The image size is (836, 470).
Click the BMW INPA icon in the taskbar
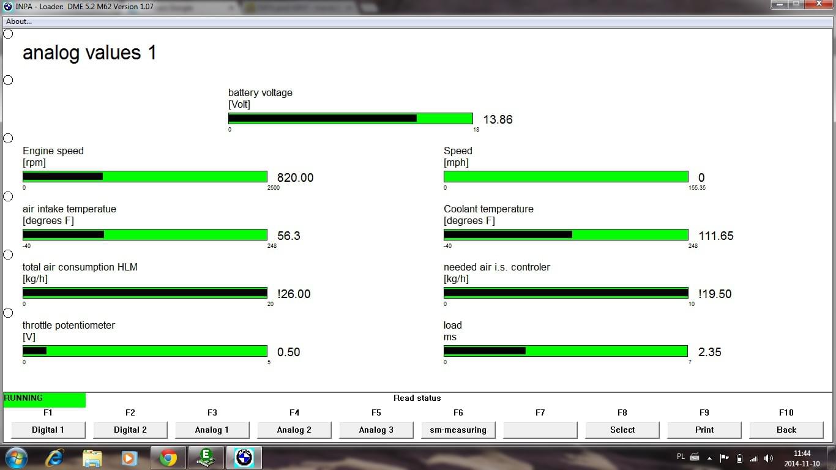(244, 458)
